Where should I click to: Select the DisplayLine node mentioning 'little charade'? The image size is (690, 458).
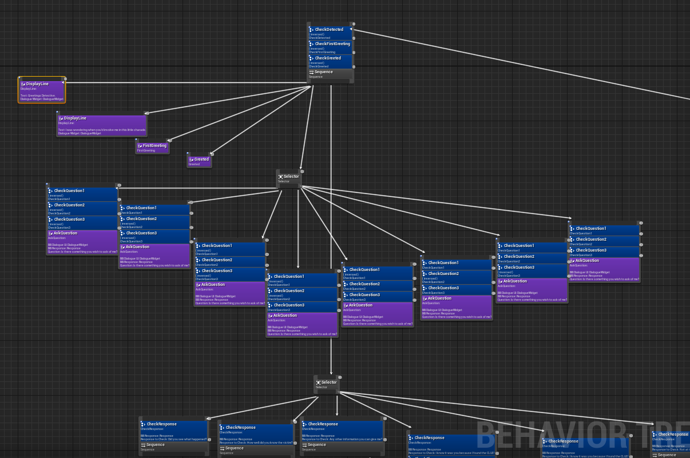tap(102, 126)
